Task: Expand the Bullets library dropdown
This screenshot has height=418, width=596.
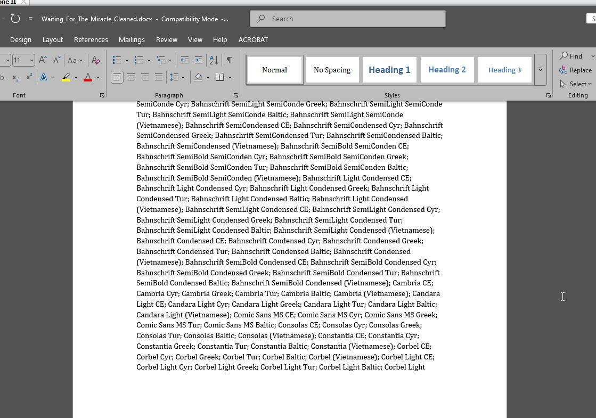Action: tap(127, 60)
